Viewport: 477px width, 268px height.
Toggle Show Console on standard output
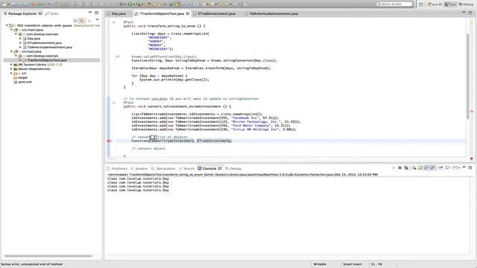[427, 167]
